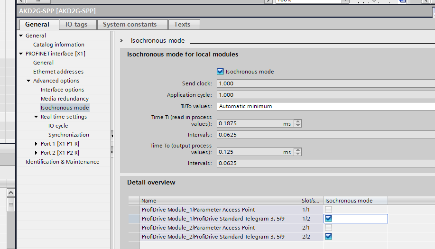Click the right-pointing splitter arrow beside the tree
The width and height of the screenshot is (435, 249).
click(112, 152)
